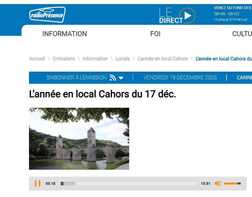Click the Vendredi 19 décembre 2025 date
252x197 pixels.
180,78
